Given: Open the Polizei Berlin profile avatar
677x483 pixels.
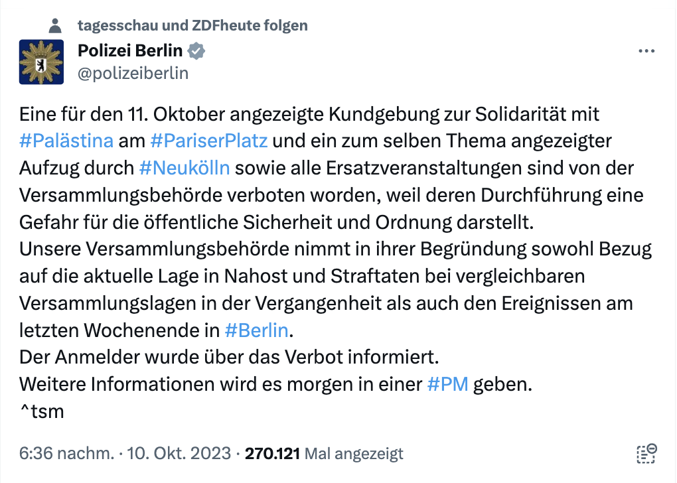Looking at the screenshot, I should [41, 62].
